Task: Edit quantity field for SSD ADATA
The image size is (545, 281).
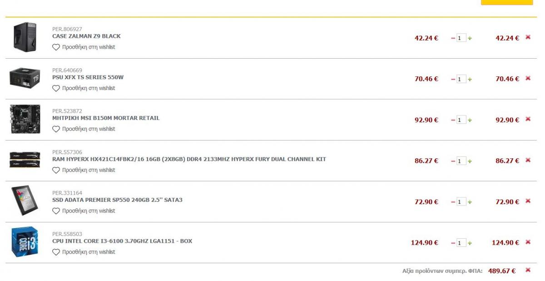Action: (461, 202)
